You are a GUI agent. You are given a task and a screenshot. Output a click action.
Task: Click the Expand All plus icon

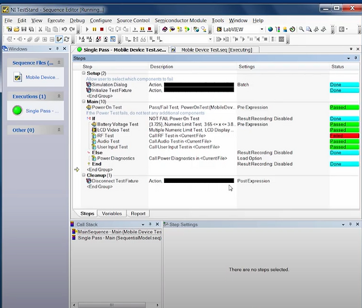click(x=45, y=39)
